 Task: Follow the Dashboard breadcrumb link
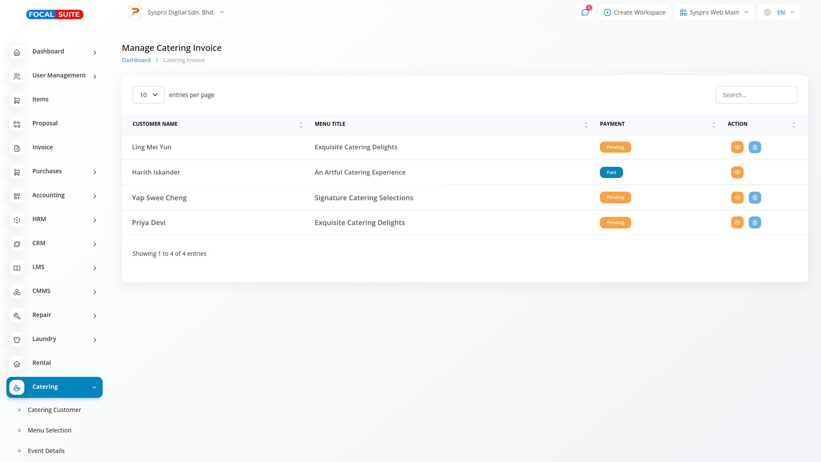pyautogui.click(x=136, y=60)
